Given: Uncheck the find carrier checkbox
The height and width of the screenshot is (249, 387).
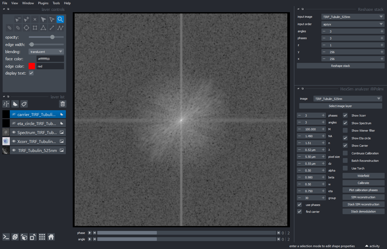Looking at the screenshot, I should click(x=299, y=211).
